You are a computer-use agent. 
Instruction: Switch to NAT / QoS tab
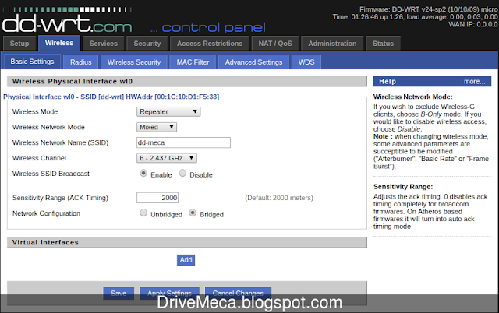point(275,44)
